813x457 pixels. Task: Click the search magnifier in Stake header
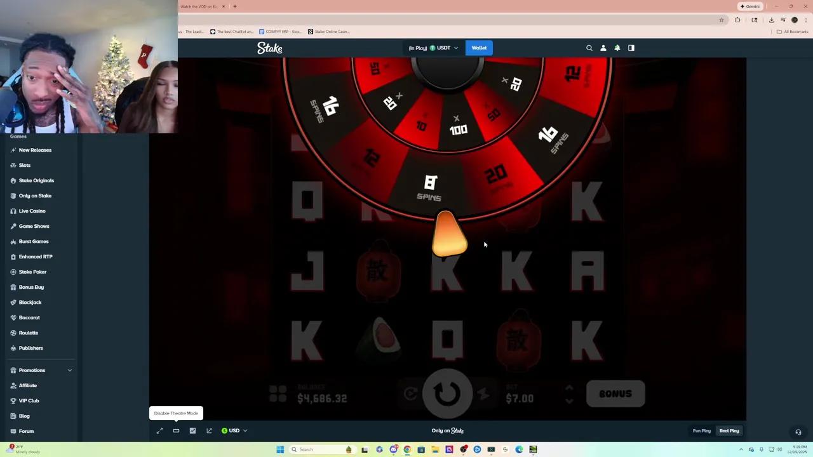[589, 48]
